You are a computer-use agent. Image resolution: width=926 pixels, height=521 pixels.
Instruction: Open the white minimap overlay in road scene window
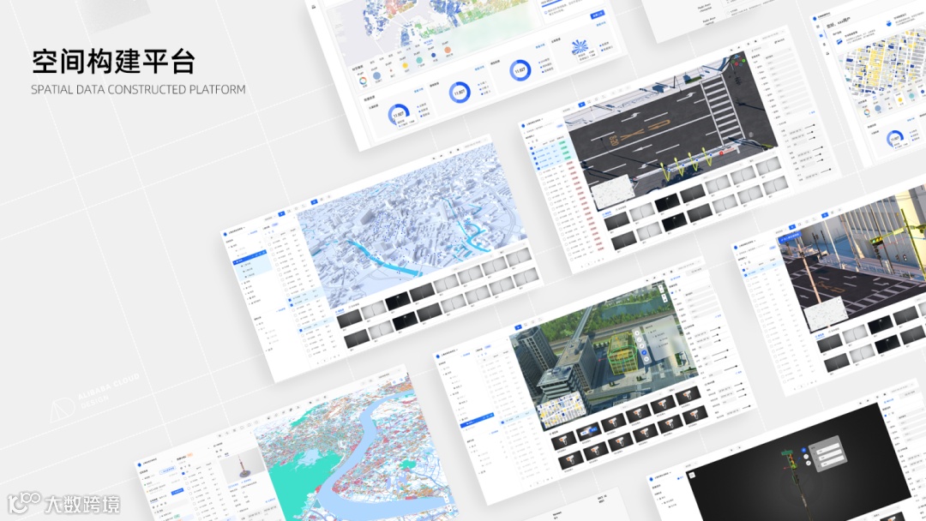pos(612,194)
